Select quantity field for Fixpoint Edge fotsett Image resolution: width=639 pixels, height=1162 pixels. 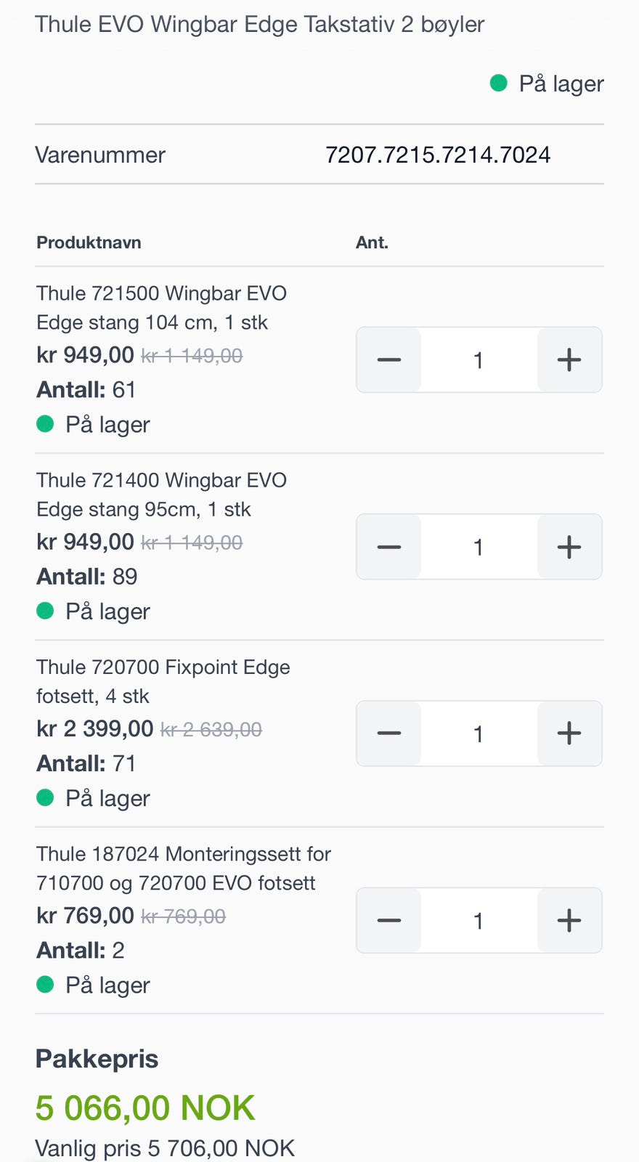tap(479, 734)
